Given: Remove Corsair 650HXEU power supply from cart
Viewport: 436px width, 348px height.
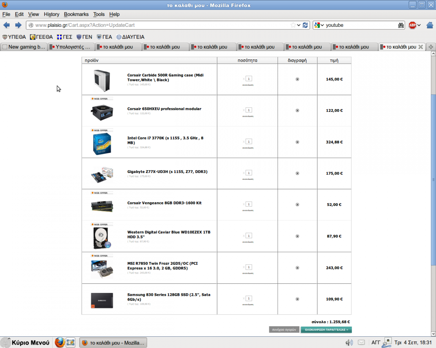Looking at the screenshot, I should tap(297, 110).
